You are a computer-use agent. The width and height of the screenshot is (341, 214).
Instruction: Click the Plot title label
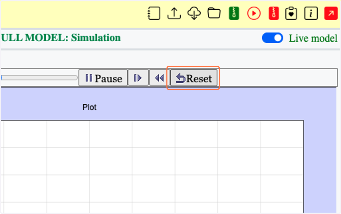point(90,107)
